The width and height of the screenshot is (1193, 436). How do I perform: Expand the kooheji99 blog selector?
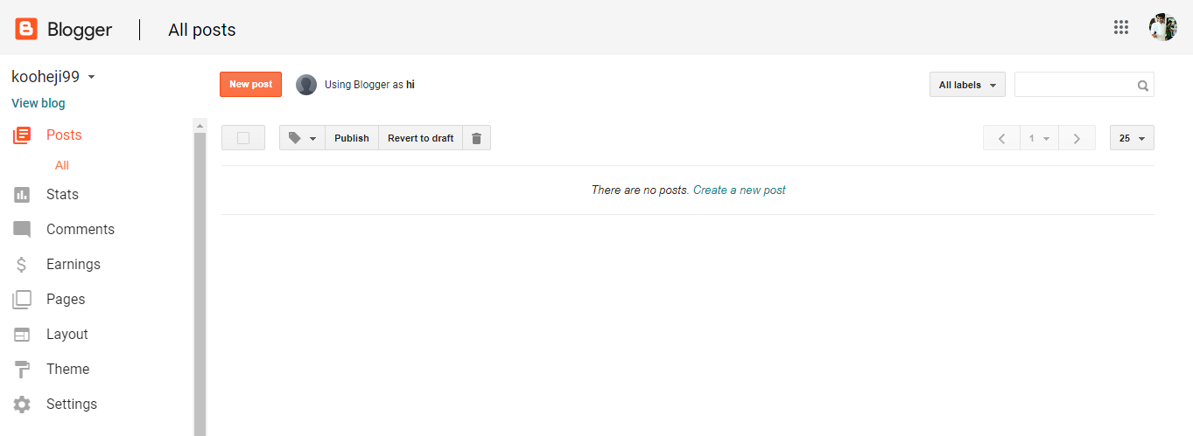(x=91, y=77)
